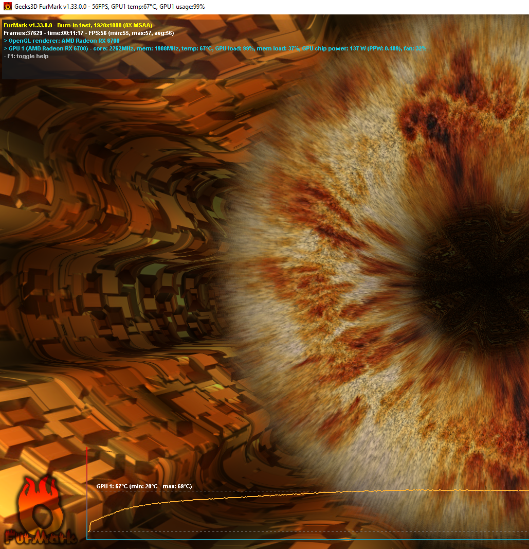Click the 'GPU 1 (AMD Radeon RX 6700)' status line
The height and width of the screenshot is (549, 529).
point(215,48)
